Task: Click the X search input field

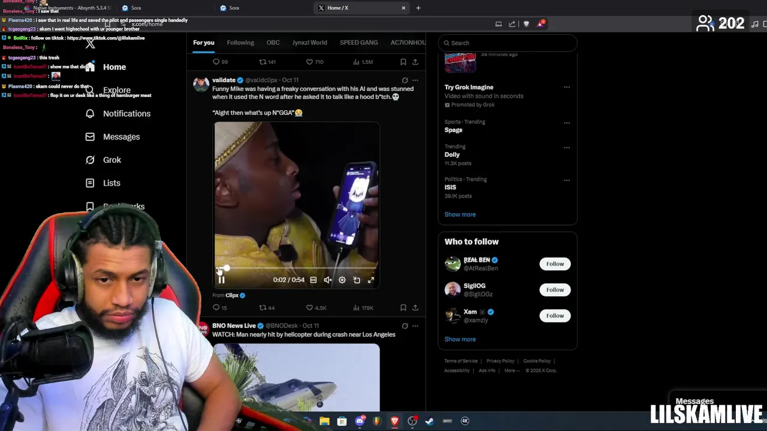Action: [508, 43]
